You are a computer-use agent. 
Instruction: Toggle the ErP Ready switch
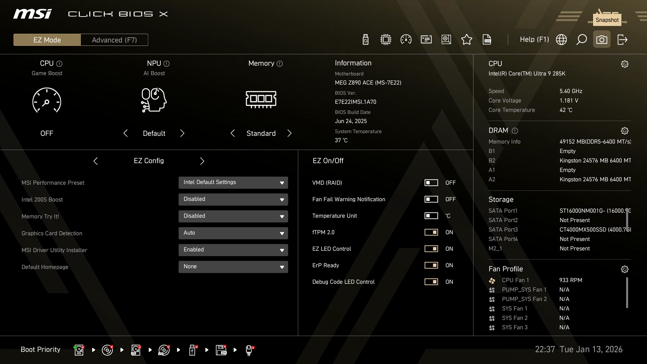coord(431,265)
